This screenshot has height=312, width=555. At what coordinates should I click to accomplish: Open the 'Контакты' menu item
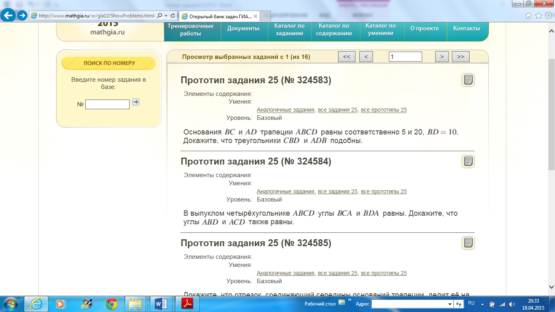pos(466,28)
